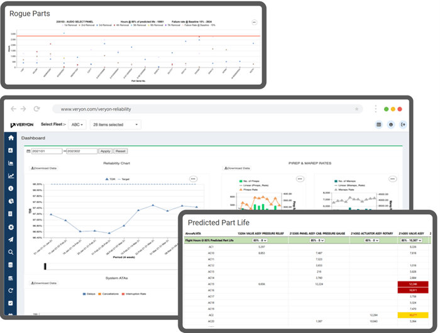Open the '28 items selected' dropdown
Viewport: 440px width, 333px height.
[115, 124]
